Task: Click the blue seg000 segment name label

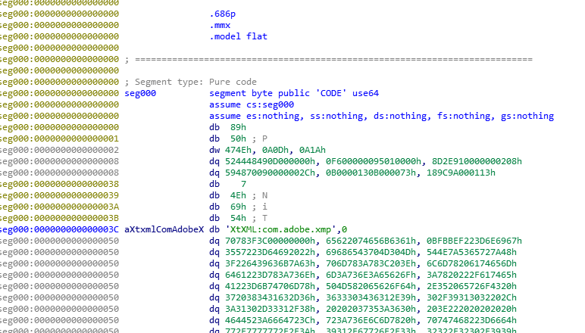Action: tap(140, 94)
